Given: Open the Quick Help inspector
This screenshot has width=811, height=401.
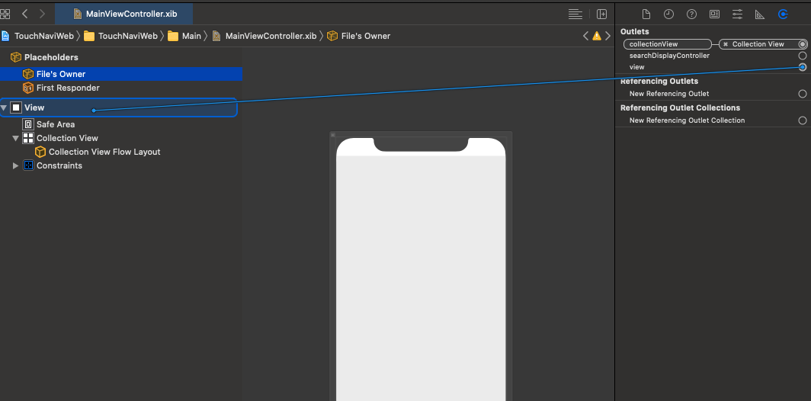Looking at the screenshot, I should pos(691,14).
